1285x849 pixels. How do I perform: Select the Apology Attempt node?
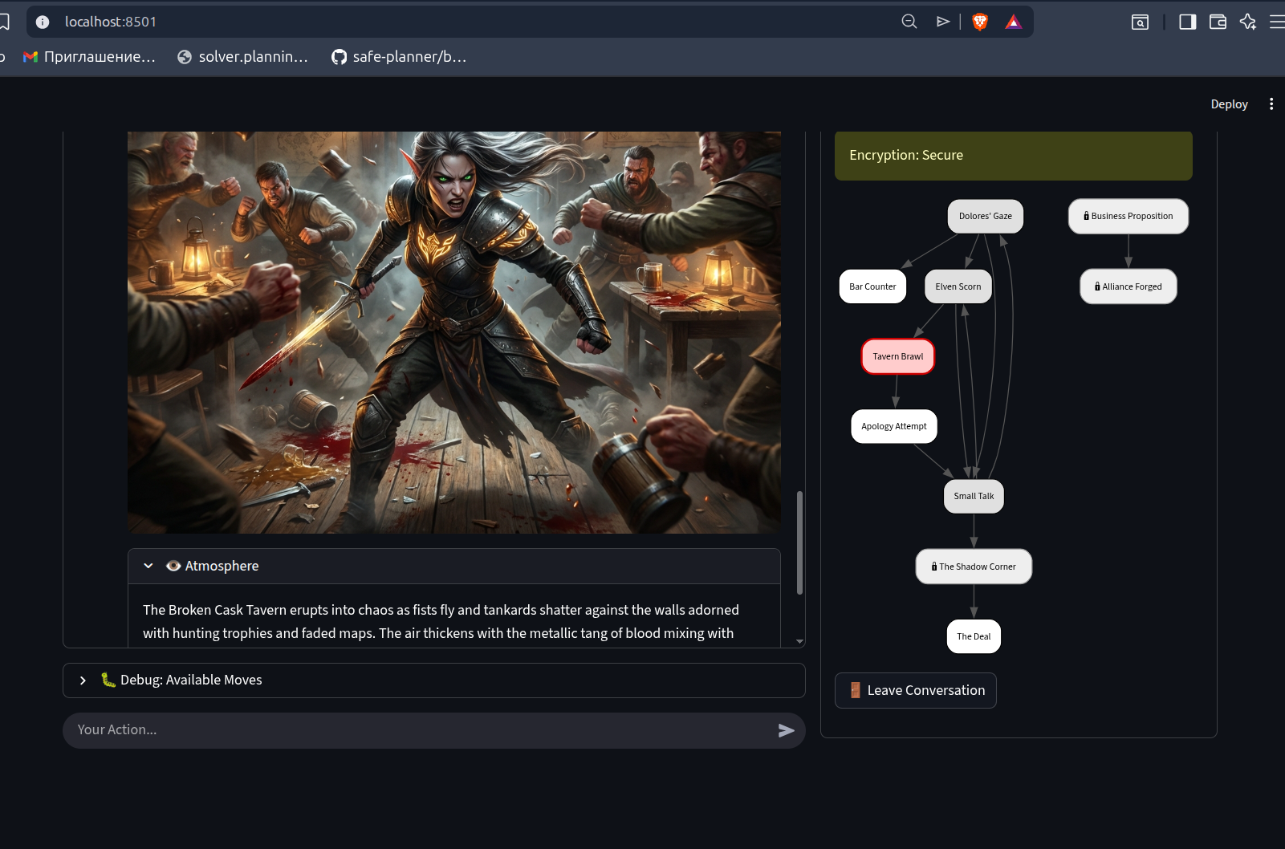(x=894, y=426)
